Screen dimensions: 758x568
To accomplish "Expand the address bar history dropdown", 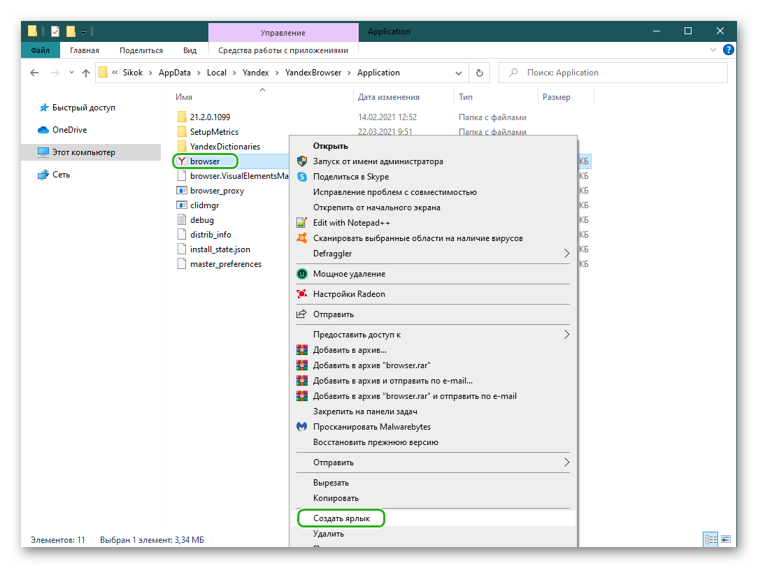I will pyautogui.click(x=459, y=73).
